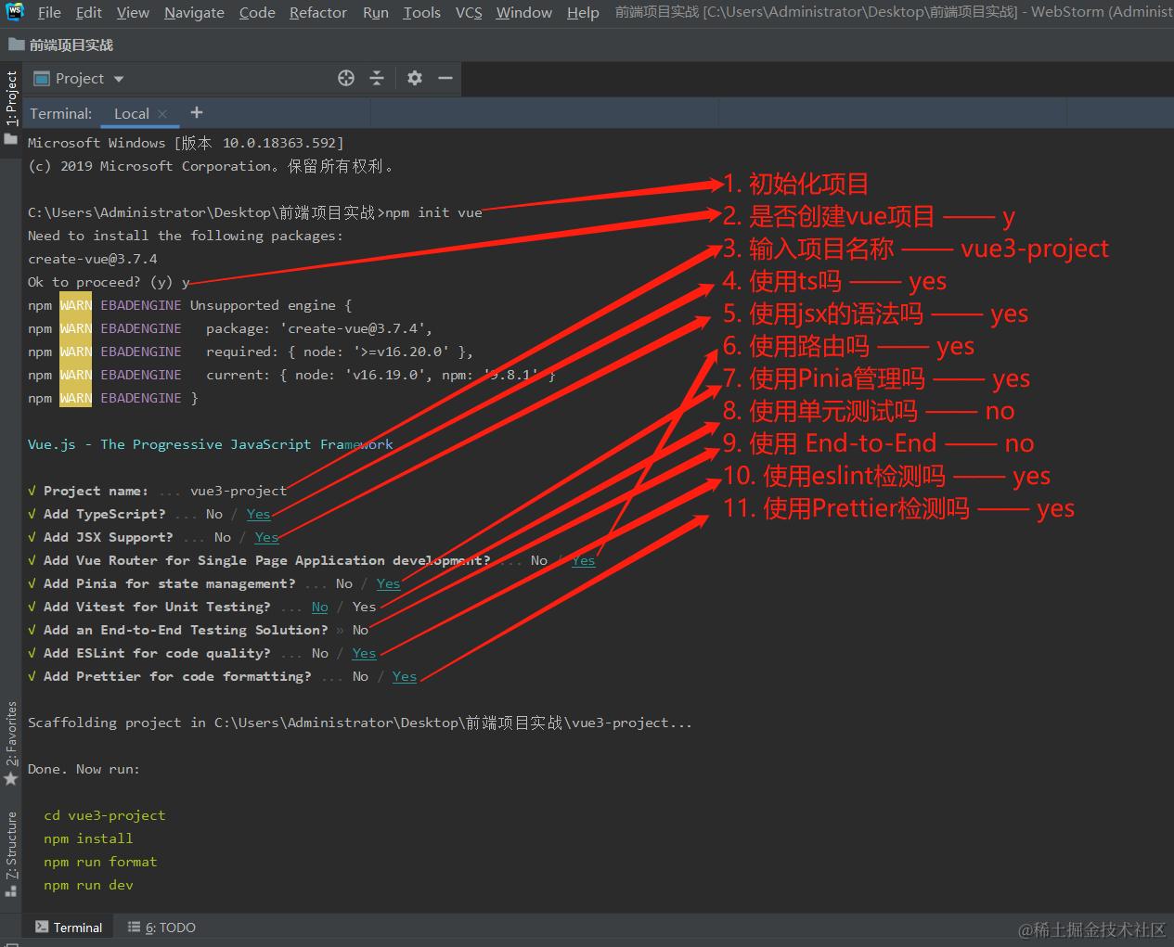
Task: Click Yes on Add ESLint line
Action: coord(365,653)
